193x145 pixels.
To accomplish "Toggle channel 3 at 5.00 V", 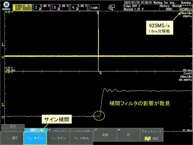I will 59,8.
